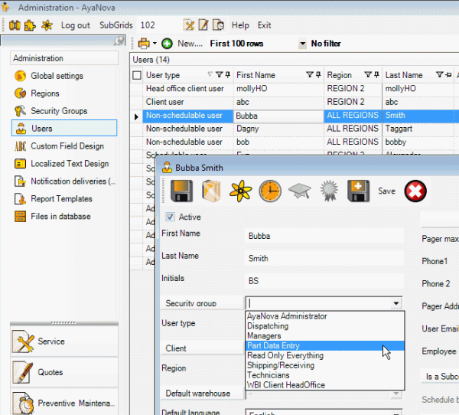Open Regions in Administration pane
This screenshot has width=459, height=415.
point(45,93)
